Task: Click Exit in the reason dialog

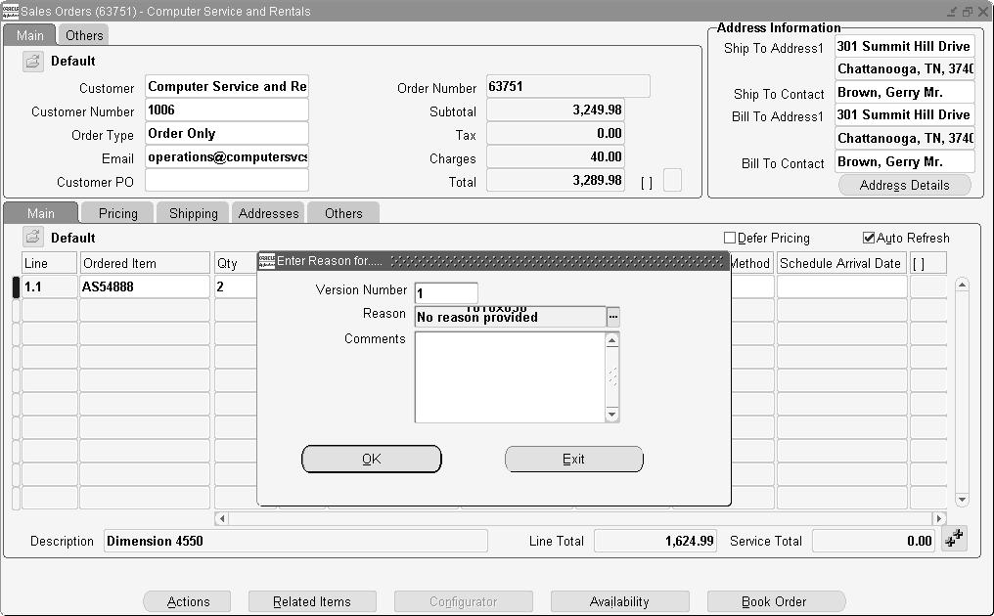Action: 573,459
